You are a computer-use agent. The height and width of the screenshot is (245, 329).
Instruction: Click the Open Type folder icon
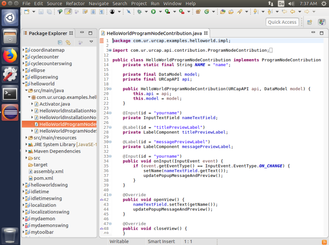click(x=223, y=12)
